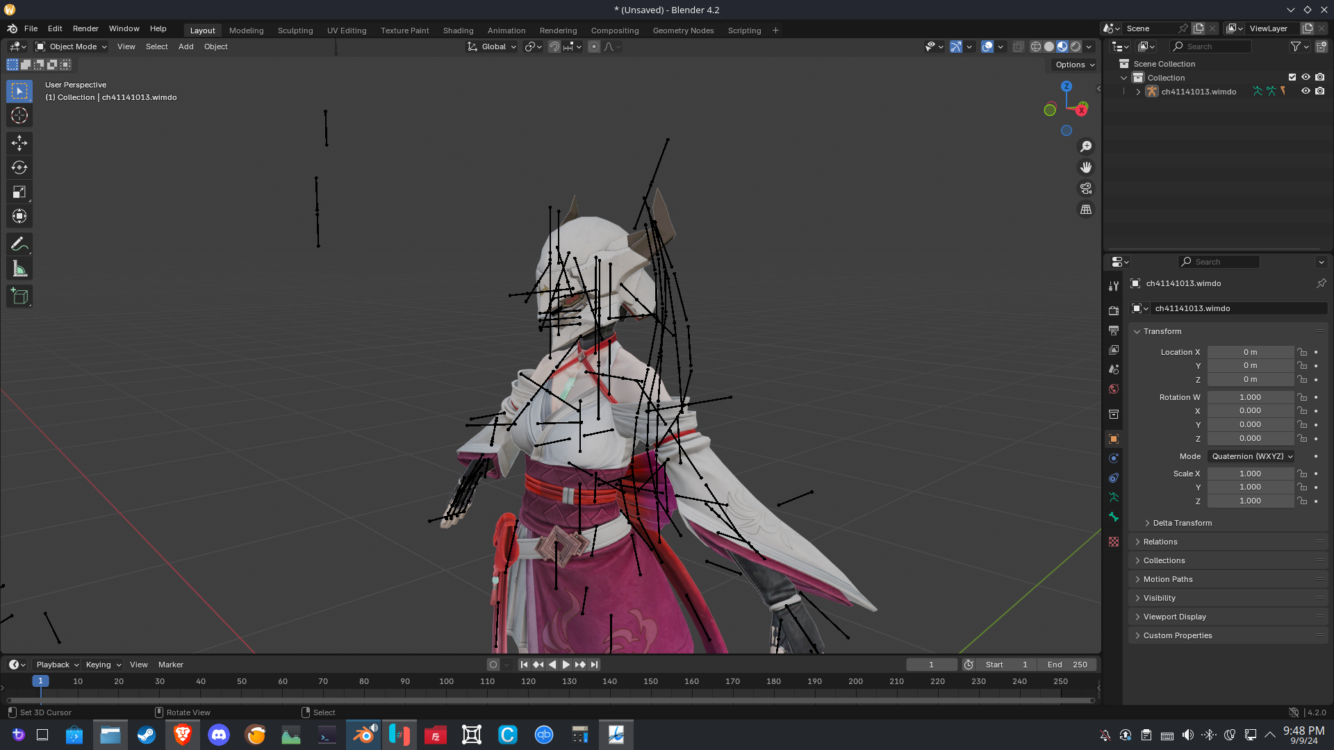Select the Scale tool

click(19, 192)
